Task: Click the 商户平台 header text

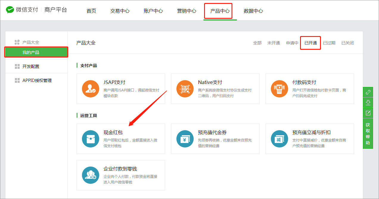Action: 56,10
